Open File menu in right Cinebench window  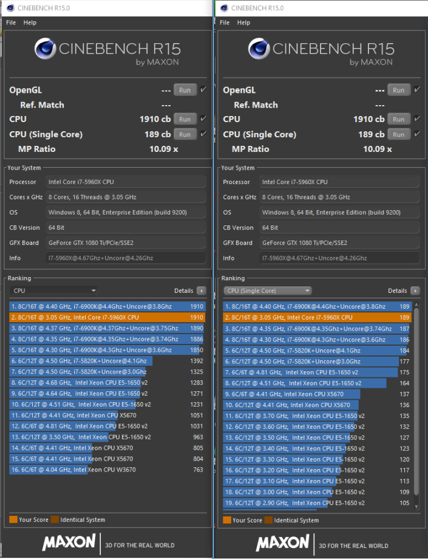[225, 22]
